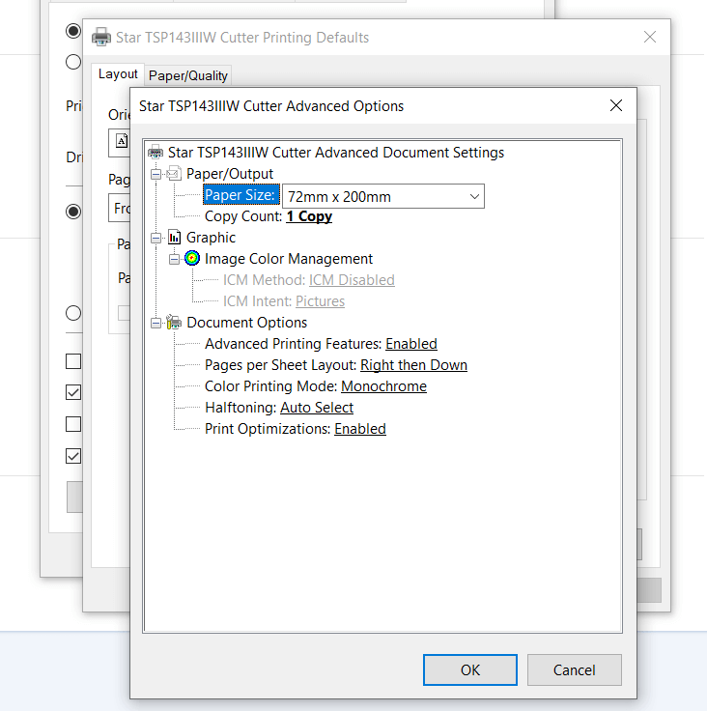Viewport: 707px width, 711px height.
Task: Click the ICM Disabled value
Action: click(x=352, y=280)
